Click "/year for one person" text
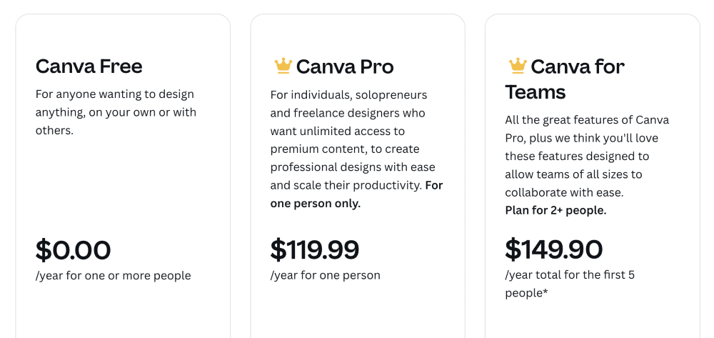Screen dimensions: 714x338 (x=325, y=275)
